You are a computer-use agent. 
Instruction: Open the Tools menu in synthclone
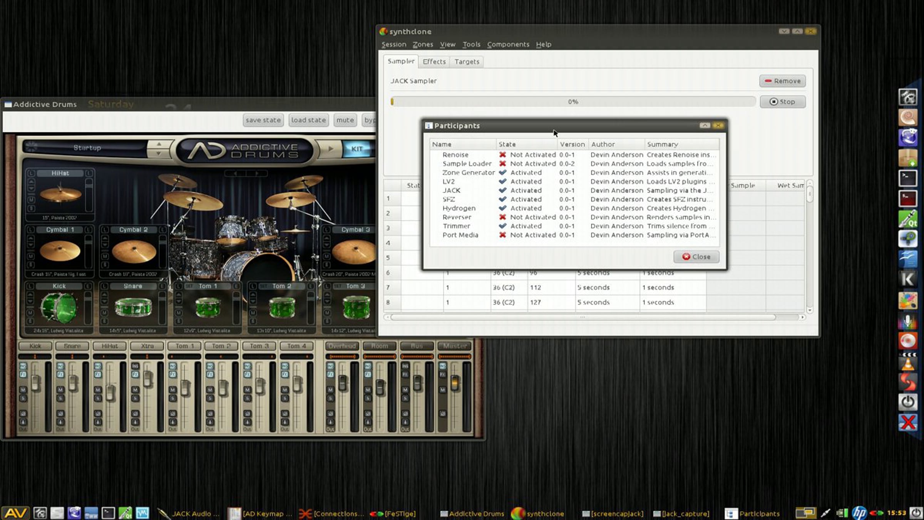click(x=471, y=44)
